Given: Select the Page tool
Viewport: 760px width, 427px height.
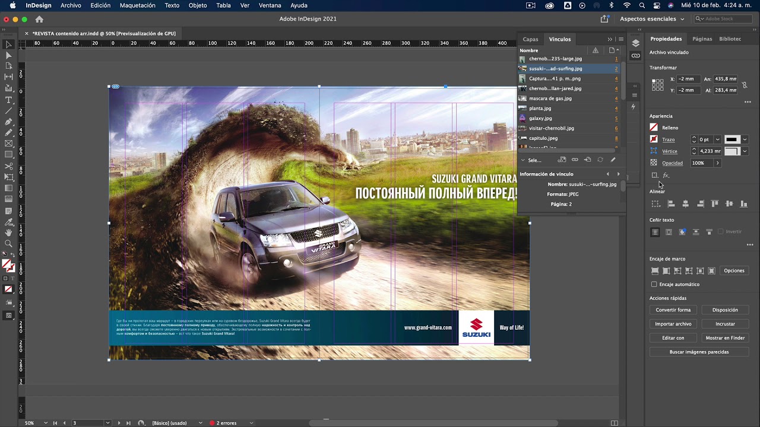Looking at the screenshot, I should 9,66.
